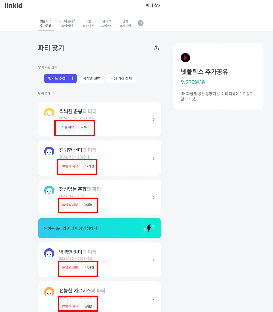Select the 약정 기간 선택 filter
273x312 pixels.
(121, 78)
